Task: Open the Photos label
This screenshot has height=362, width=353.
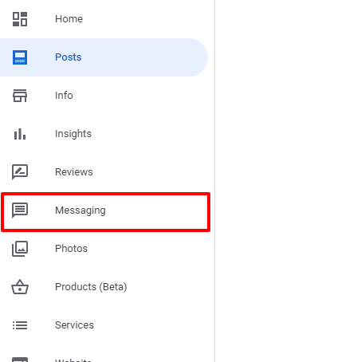Action: point(71,249)
